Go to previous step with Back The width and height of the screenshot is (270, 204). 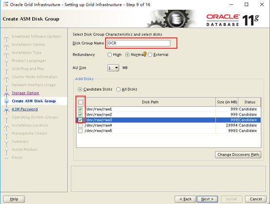(186, 199)
